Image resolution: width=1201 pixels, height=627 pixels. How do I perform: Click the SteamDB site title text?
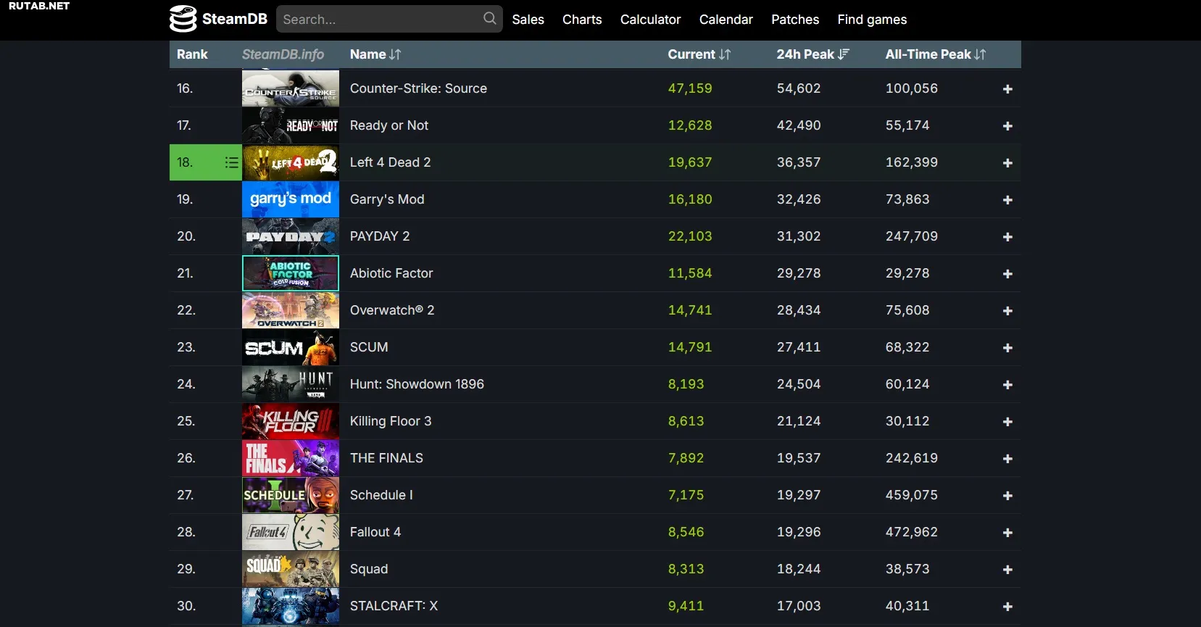pos(235,19)
